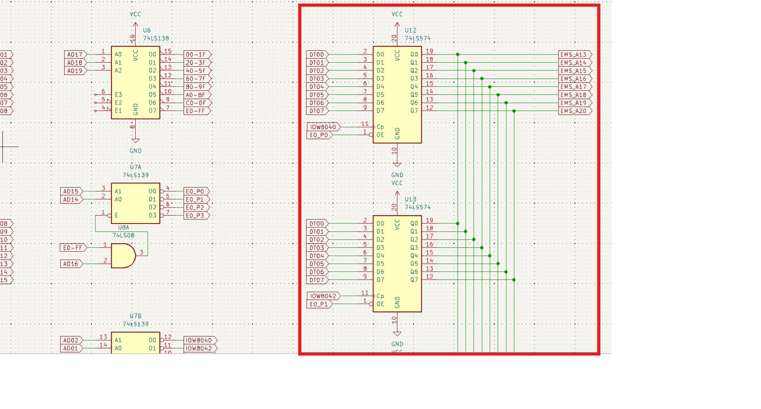Click the junction dot on U13 Q7 wire

(514, 280)
